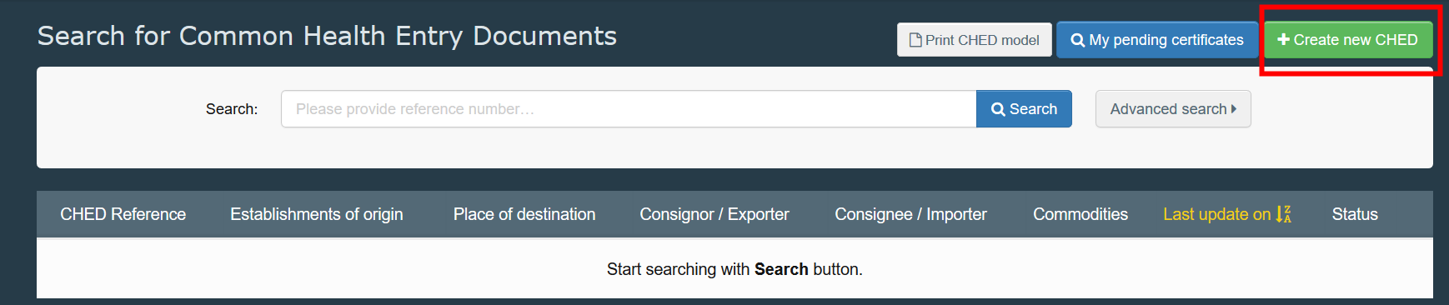Image resolution: width=1449 pixels, height=305 pixels.
Task: Click the Print CHED model button
Action: point(975,40)
